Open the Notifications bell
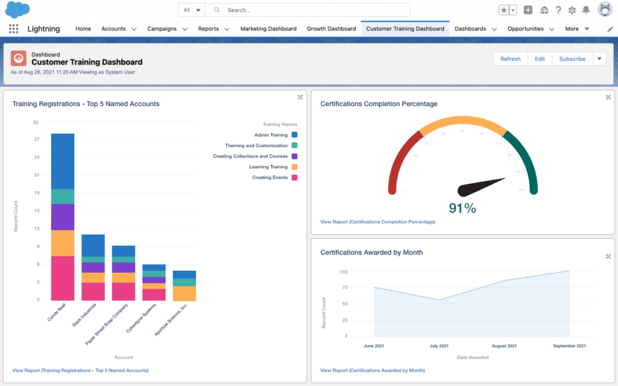 point(586,10)
